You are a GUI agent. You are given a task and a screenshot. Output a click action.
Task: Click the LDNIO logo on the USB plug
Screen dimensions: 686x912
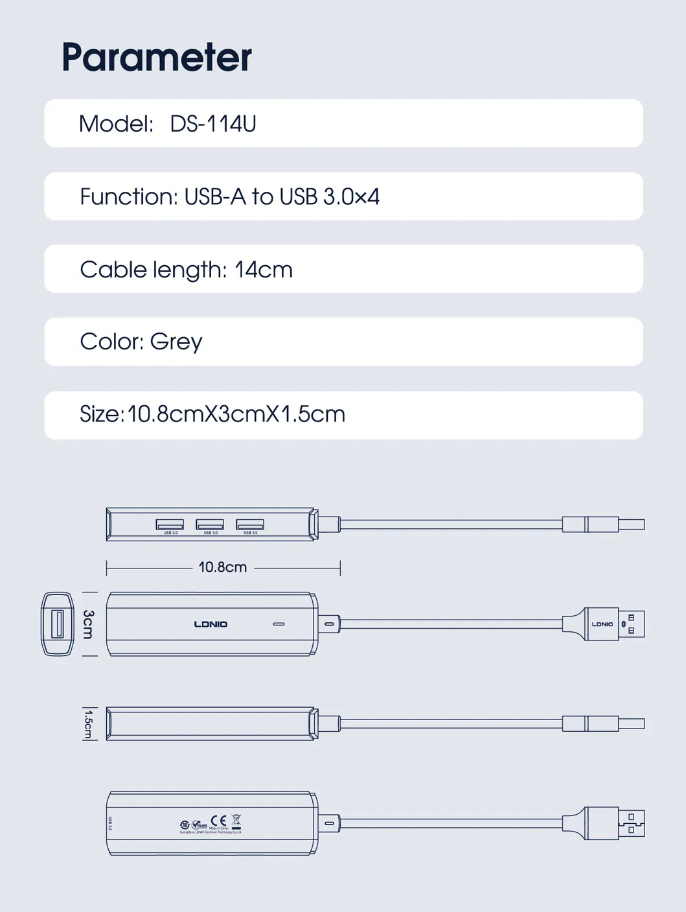(x=602, y=624)
